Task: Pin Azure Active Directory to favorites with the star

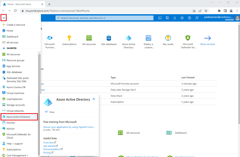Action: 94,99
